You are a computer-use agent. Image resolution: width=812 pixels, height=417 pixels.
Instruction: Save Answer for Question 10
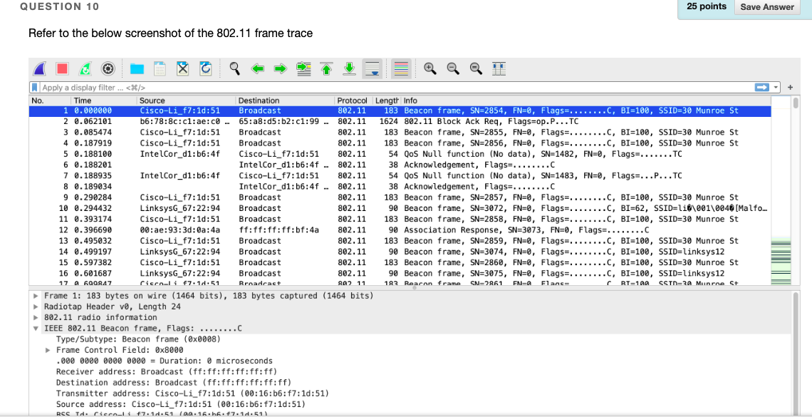click(767, 7)
